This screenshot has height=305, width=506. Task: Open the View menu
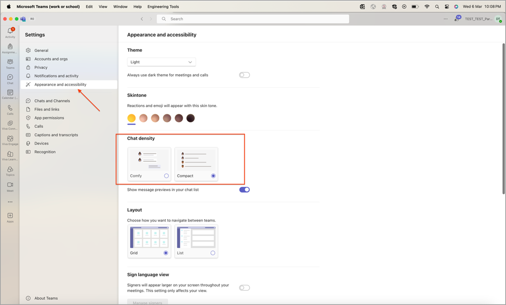click(x=103, y=7)
